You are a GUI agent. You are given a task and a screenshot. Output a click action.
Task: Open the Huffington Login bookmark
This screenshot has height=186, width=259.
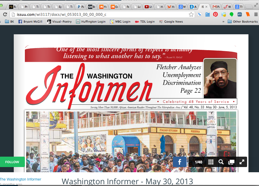pos(91,22)
